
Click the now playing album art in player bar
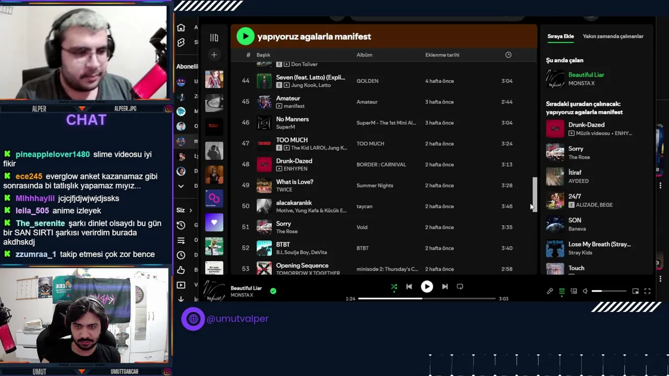pos(214,291)
